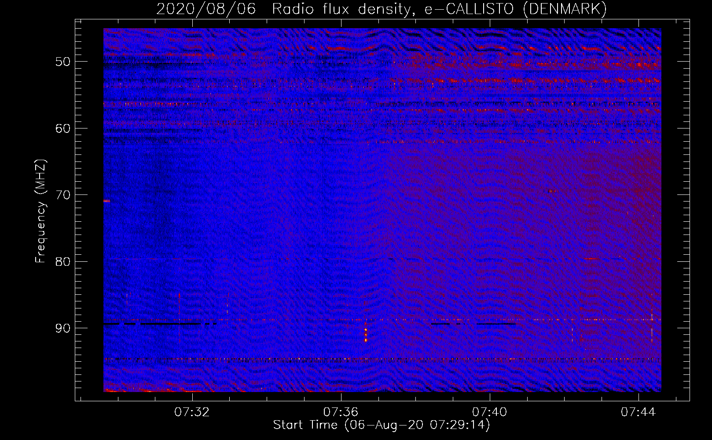Select the 'Frequency (MHZ)' y-axis label
The height and width of the screenshot is (440, 712).
tap(40, 211)
